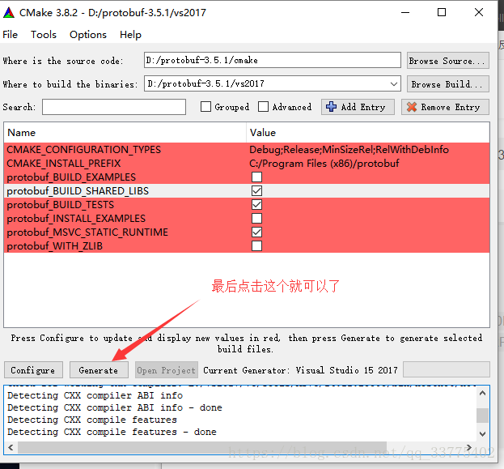Click 'Current Generator: Visual Studio 15 2017' label
504x469 pixels.
300,370
